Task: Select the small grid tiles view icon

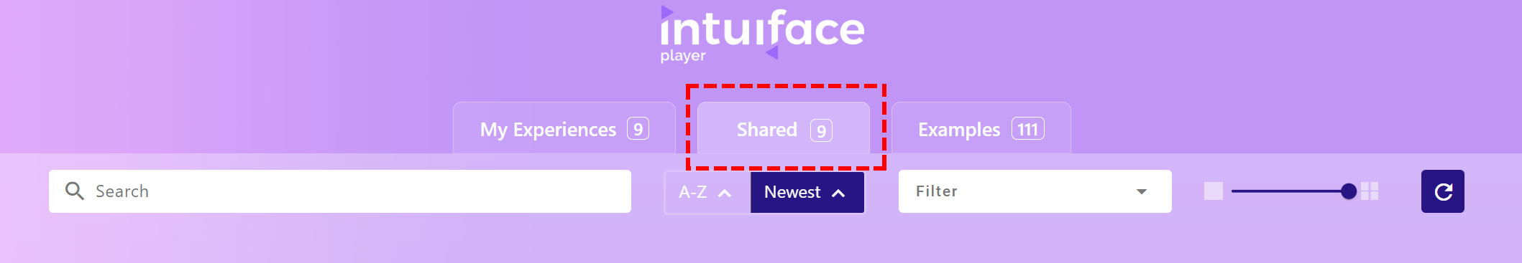Action: tap(1370, 191)
